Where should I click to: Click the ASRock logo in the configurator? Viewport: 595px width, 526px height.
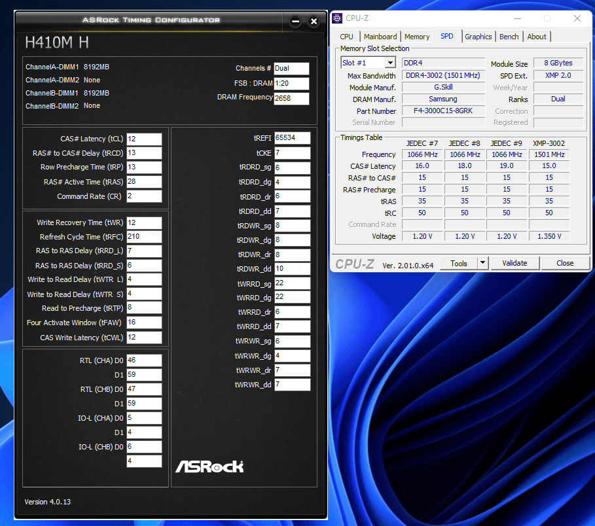(x=209, y=466)
